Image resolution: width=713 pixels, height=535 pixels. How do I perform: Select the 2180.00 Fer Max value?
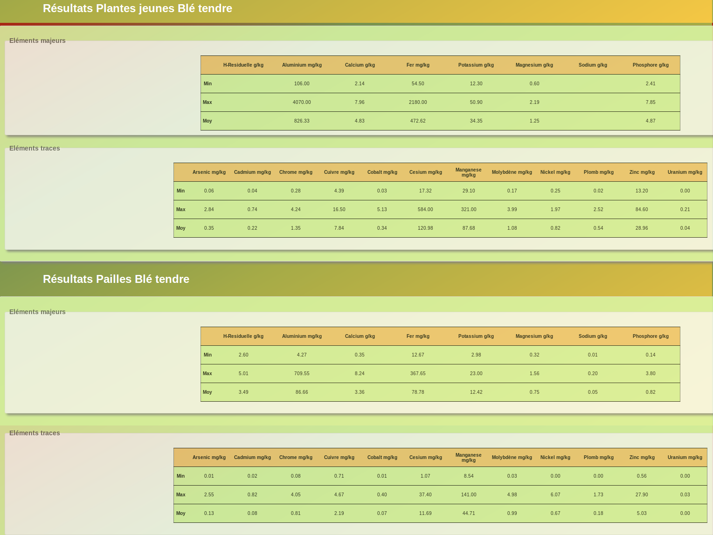pos(418,102)
